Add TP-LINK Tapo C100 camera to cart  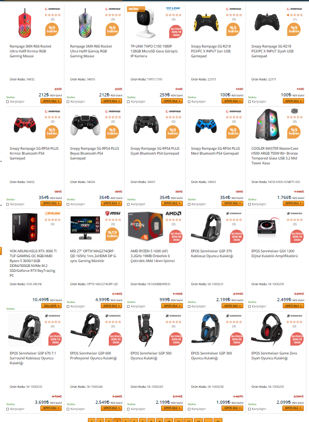[172, 101]
